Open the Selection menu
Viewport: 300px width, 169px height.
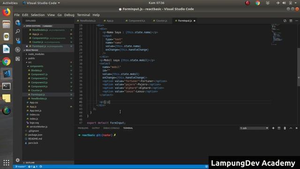click(x=37, y=15)
